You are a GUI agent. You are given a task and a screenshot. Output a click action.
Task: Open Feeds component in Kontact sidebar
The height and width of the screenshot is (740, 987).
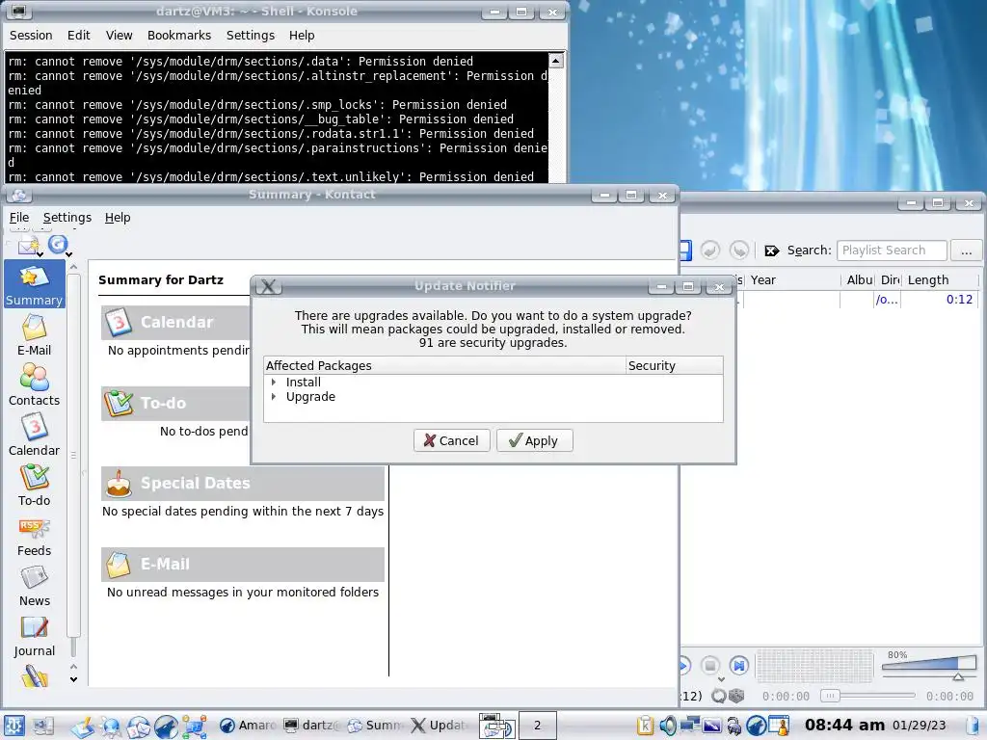[x=34, y=536]
